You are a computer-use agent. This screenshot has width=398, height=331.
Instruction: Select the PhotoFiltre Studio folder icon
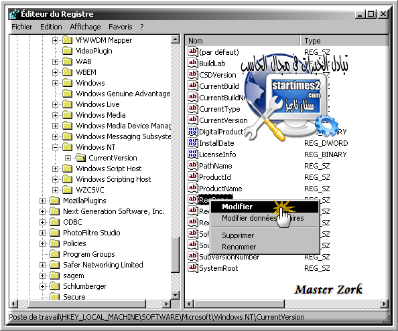(54, 233)
